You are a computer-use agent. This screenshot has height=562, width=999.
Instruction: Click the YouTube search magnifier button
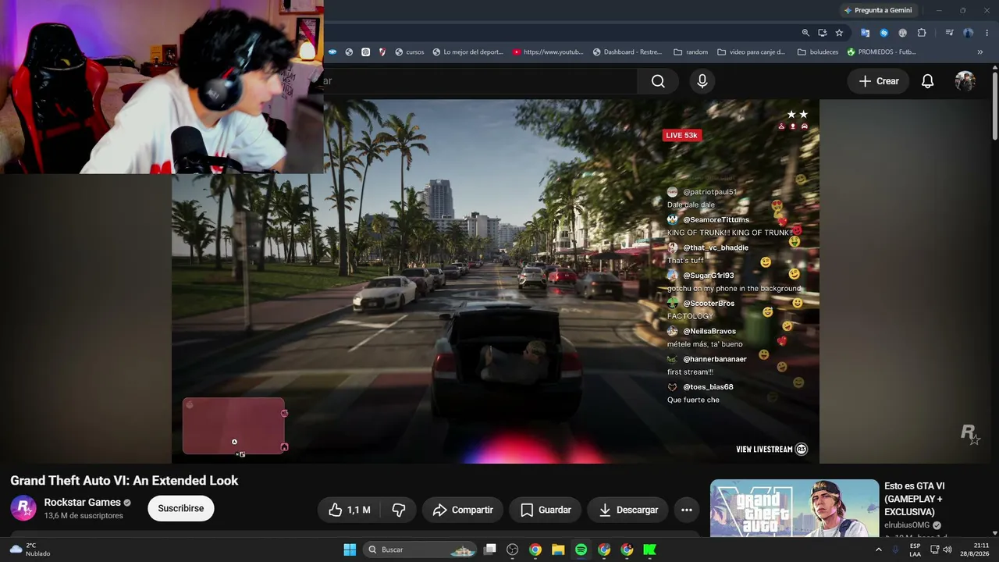coord(658,81)
